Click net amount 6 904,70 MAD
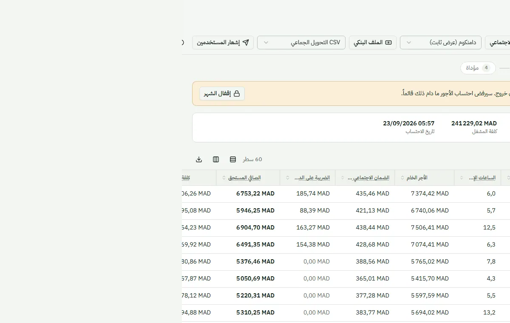The height and width of the screenshot is (323, 510). (x=255, y=227)
